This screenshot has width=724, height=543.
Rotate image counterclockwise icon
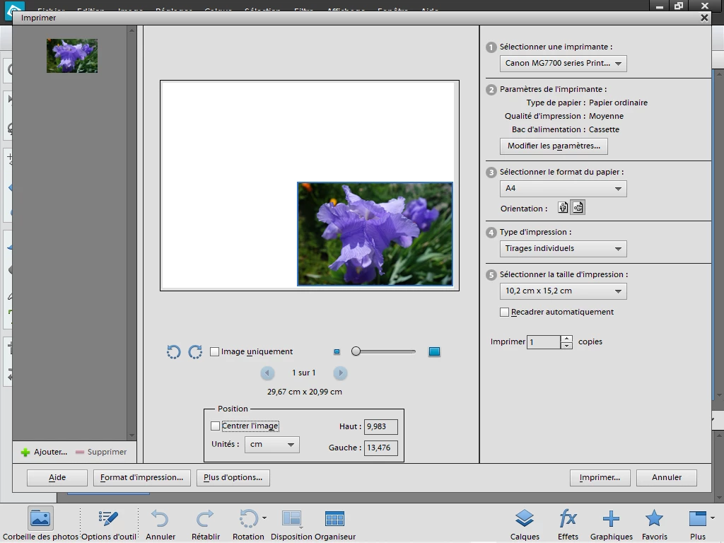click(174, 352)
